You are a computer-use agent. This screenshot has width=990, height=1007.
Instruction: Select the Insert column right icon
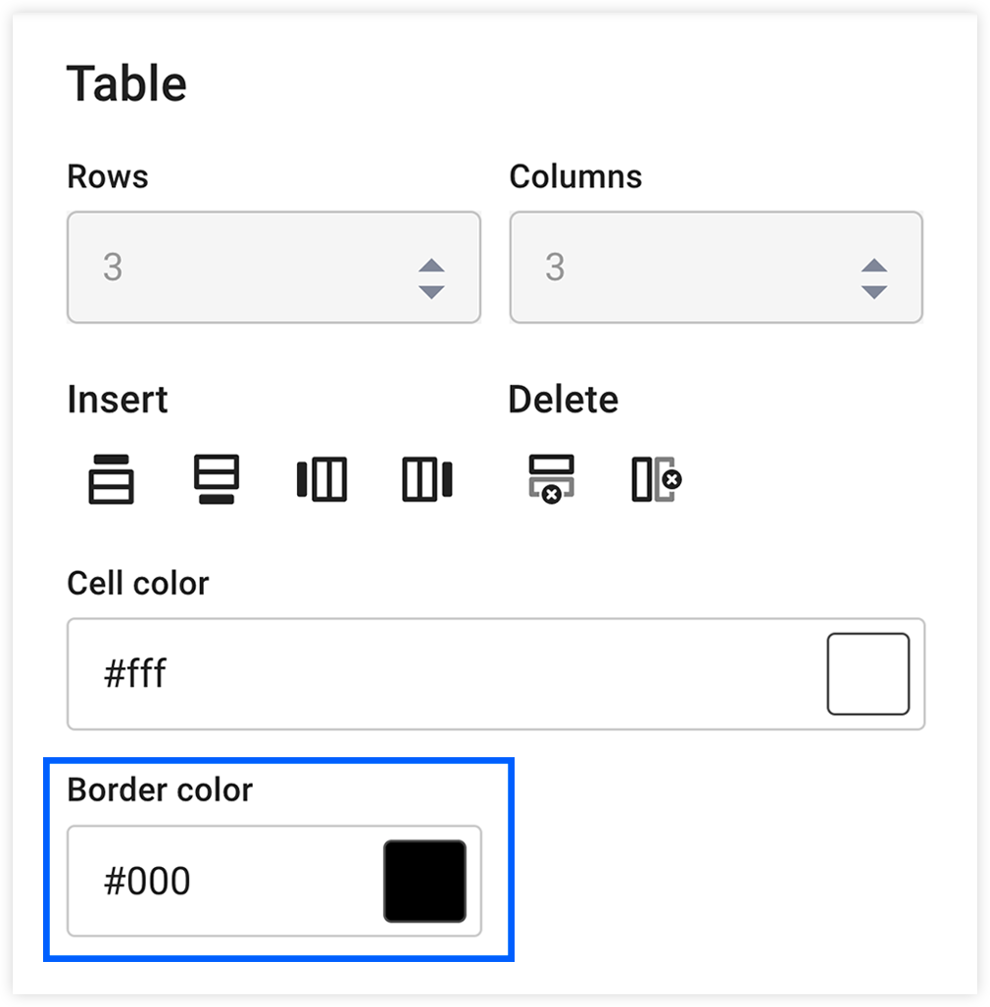click(425, 479)
